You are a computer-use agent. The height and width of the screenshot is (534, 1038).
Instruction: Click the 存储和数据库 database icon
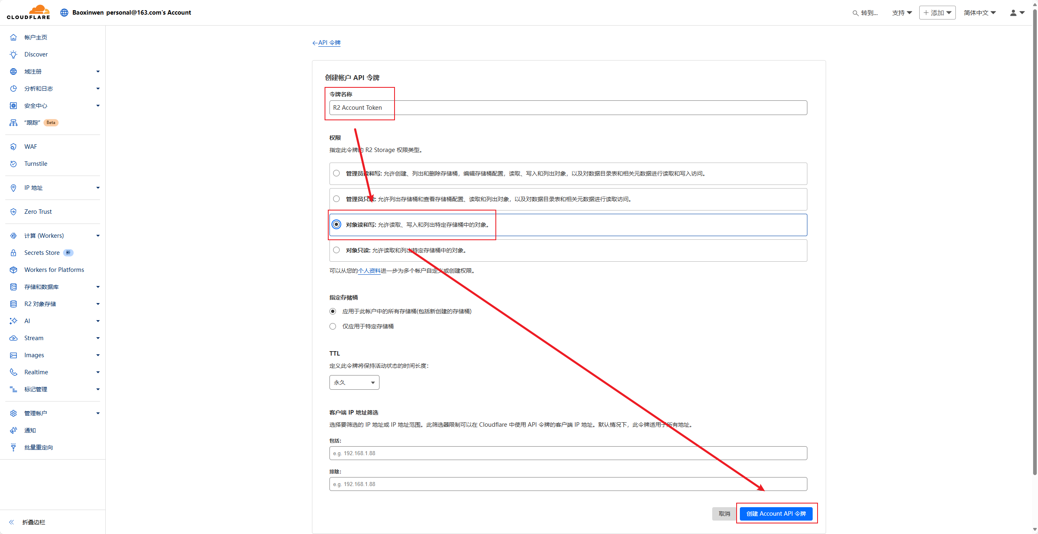coord(13,287)
